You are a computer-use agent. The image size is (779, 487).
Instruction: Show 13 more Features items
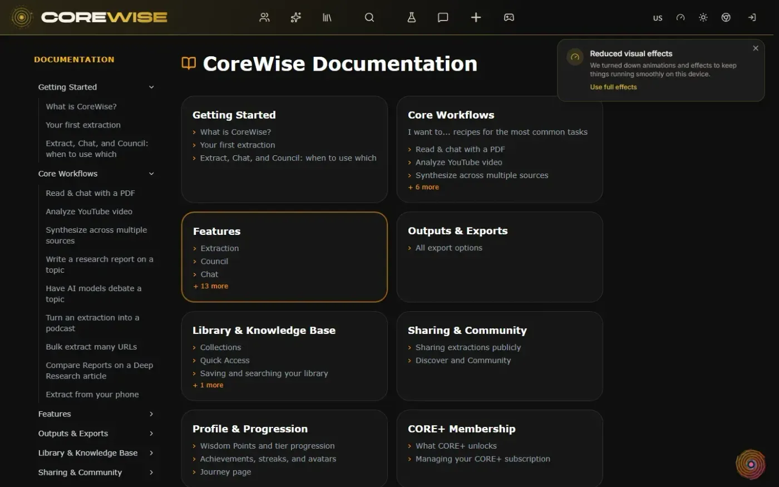[x=211, y=286]
